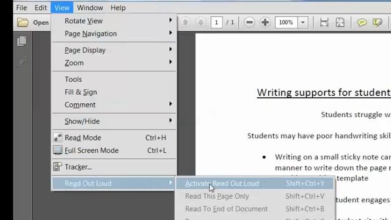Viewport: 391px width, 220px height.
Task: Click the Ctrl+L shortcut text
Action: [x=156, y=150]
